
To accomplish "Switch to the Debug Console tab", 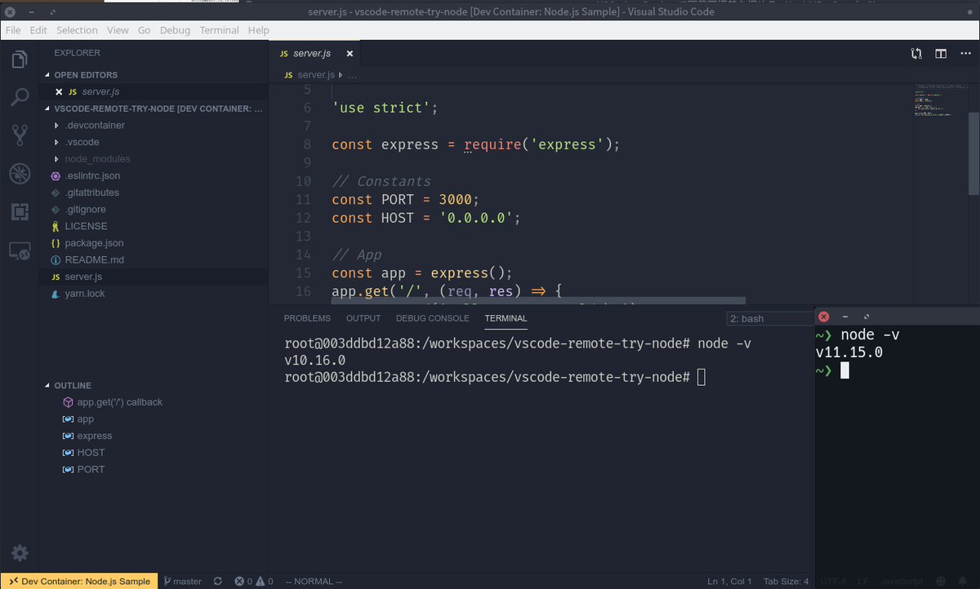I will [x=433, y=318].
